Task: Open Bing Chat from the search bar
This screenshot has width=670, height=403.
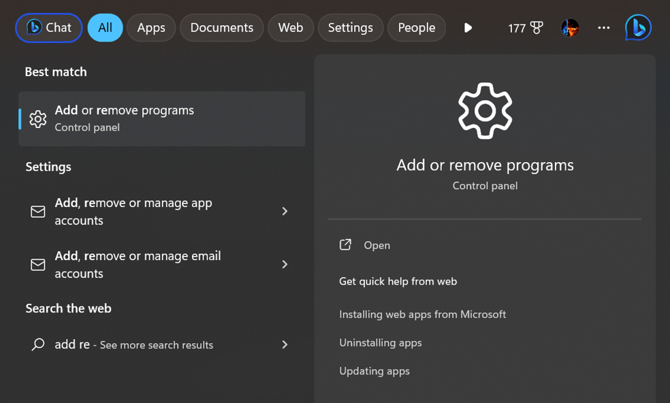Action: click(x=49, y=28)
